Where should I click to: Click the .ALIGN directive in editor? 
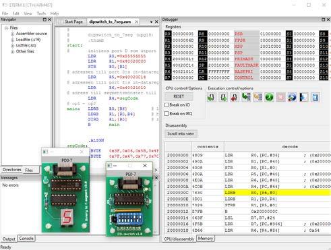96,140
